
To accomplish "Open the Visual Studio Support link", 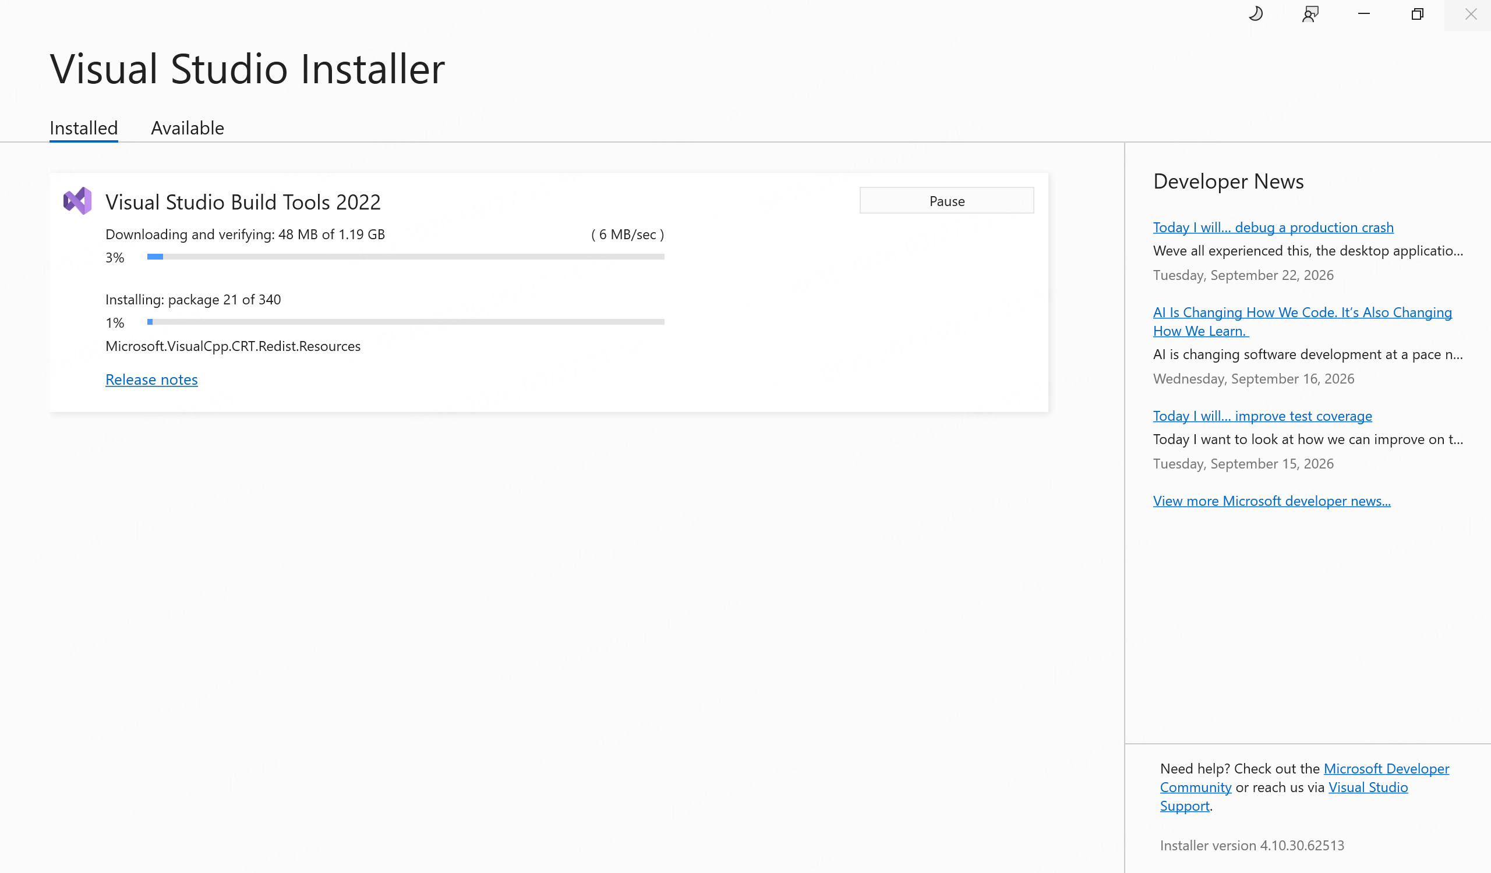I will click(x=1284, y=797).
